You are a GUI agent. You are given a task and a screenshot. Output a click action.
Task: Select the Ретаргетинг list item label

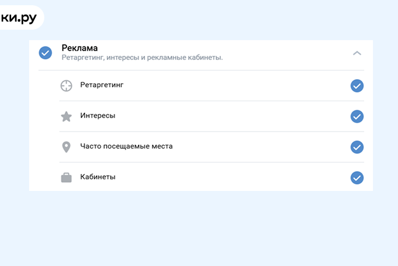[x=101, y=85]
